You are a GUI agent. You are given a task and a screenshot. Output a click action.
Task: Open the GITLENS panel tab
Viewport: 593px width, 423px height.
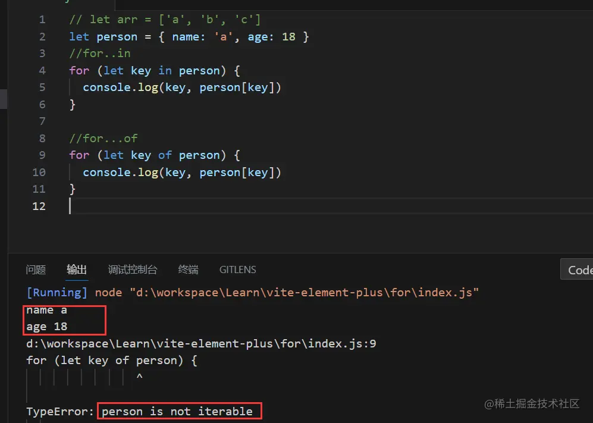click(x=237, y=270)
